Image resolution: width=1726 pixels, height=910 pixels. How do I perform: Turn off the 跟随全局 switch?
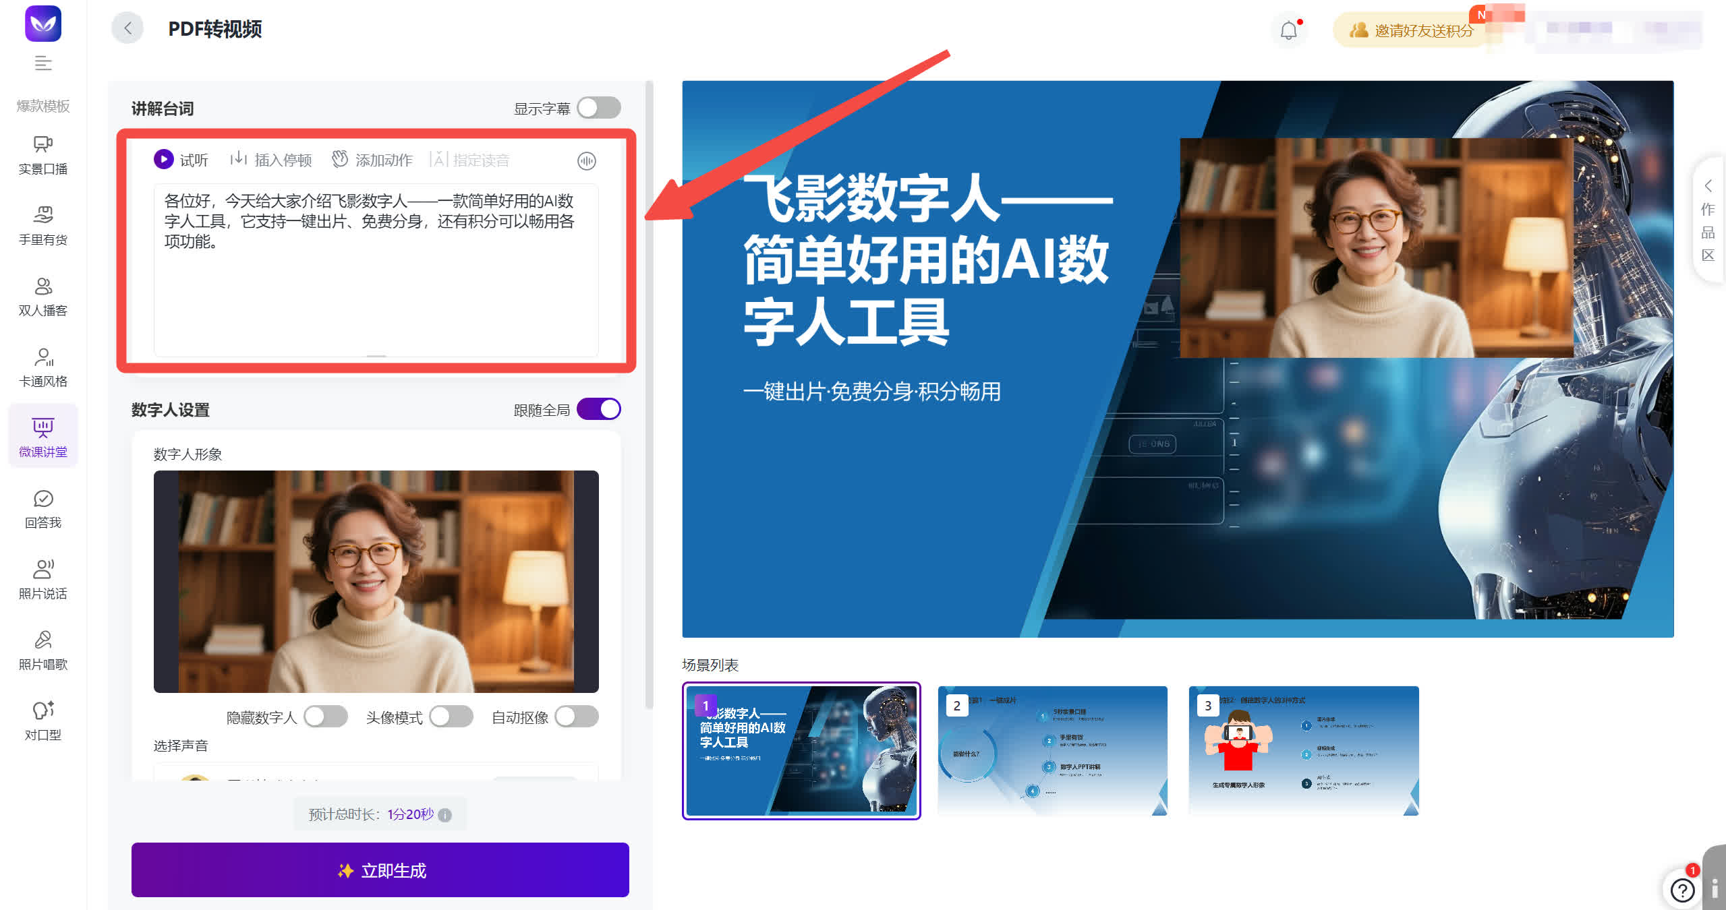pos(599,409)
